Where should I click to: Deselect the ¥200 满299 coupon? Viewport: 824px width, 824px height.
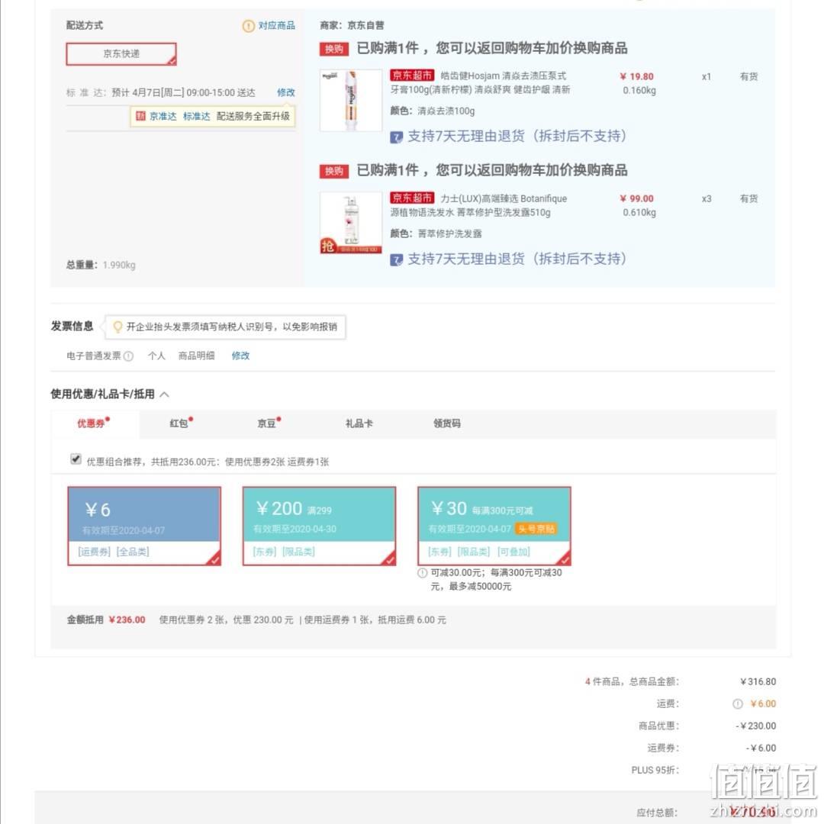click(x=319, y=526)
